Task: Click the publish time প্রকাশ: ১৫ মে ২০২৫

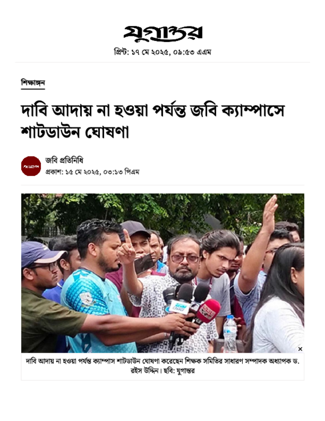Action: point(92,172)
